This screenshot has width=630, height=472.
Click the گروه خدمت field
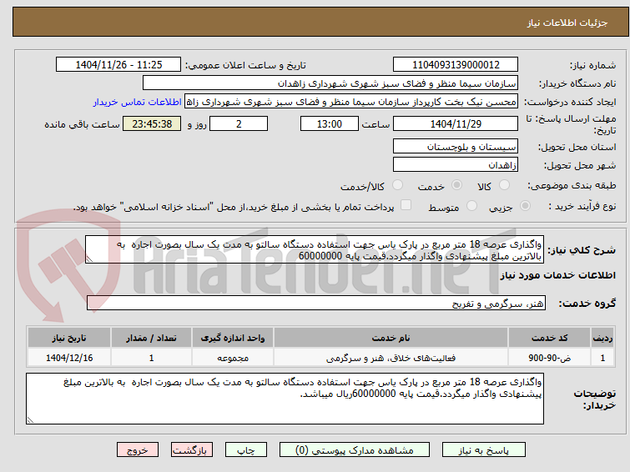point(316,304)
